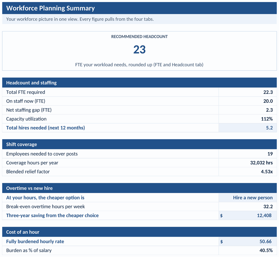Screen dimensions: 279x257
Task: Select the Hire a new person cell
Action: pos(248,198)
